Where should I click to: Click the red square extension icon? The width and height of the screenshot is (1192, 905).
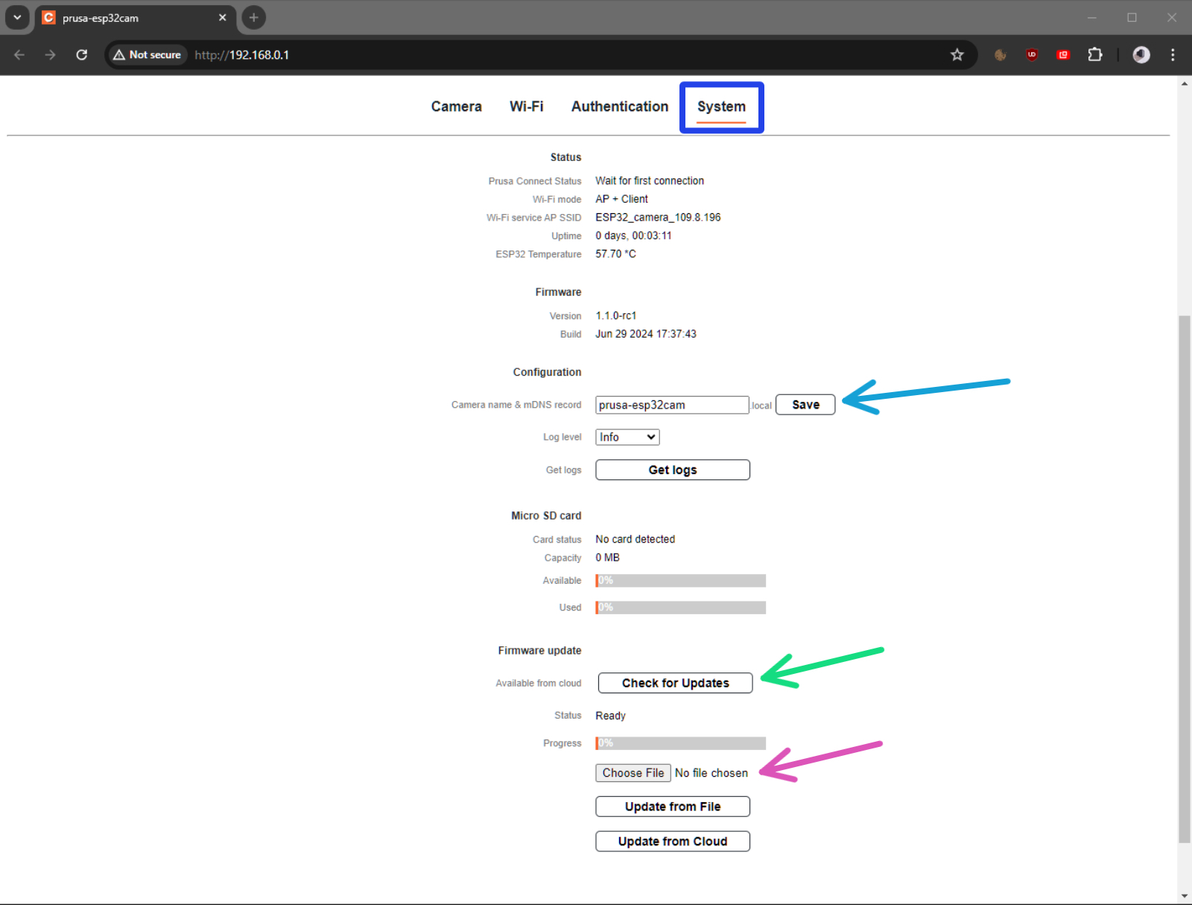point(1063,54)
